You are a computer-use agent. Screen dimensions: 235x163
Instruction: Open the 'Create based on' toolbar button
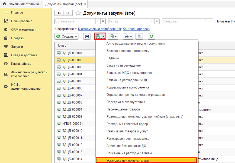[x=100, y=36]
